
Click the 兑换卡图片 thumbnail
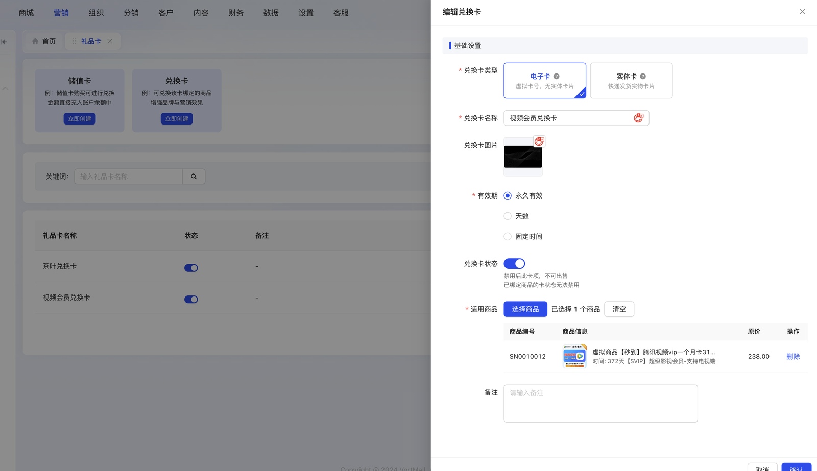coord(523,157)
